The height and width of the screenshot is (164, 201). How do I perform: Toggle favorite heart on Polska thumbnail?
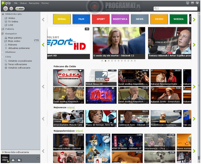tap(80, 71)
